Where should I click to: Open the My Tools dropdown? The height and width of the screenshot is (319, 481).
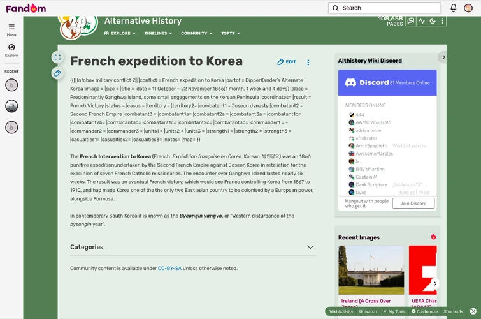pyautogui.click(x=394, y=311)
